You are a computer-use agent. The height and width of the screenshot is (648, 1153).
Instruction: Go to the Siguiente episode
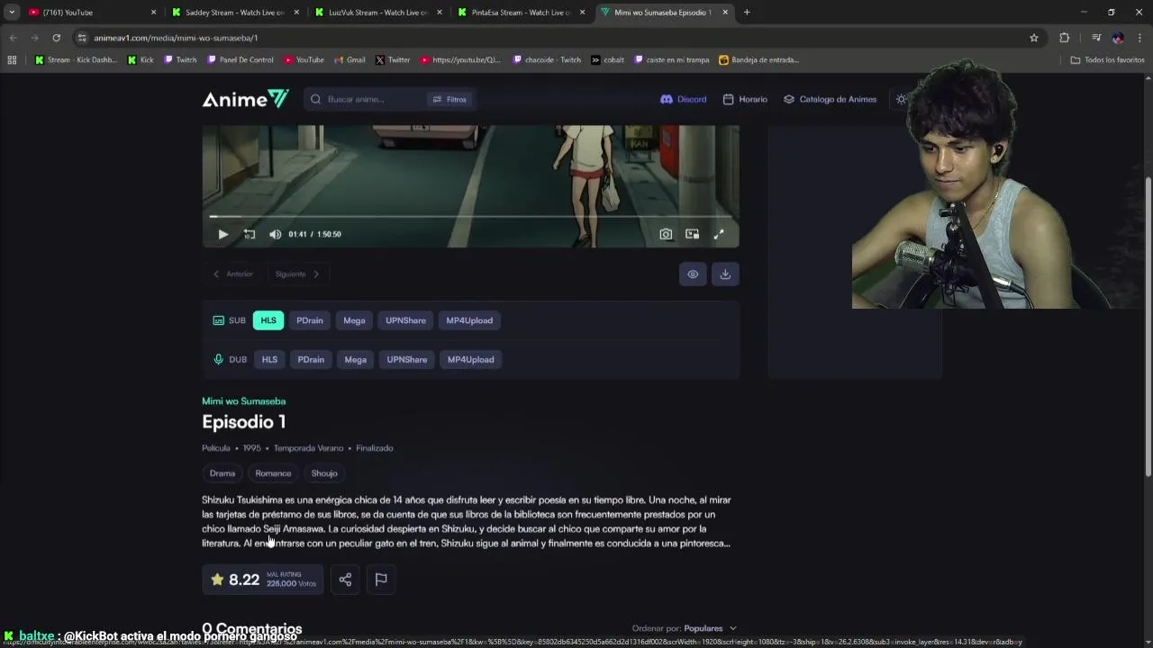(297, 274)
